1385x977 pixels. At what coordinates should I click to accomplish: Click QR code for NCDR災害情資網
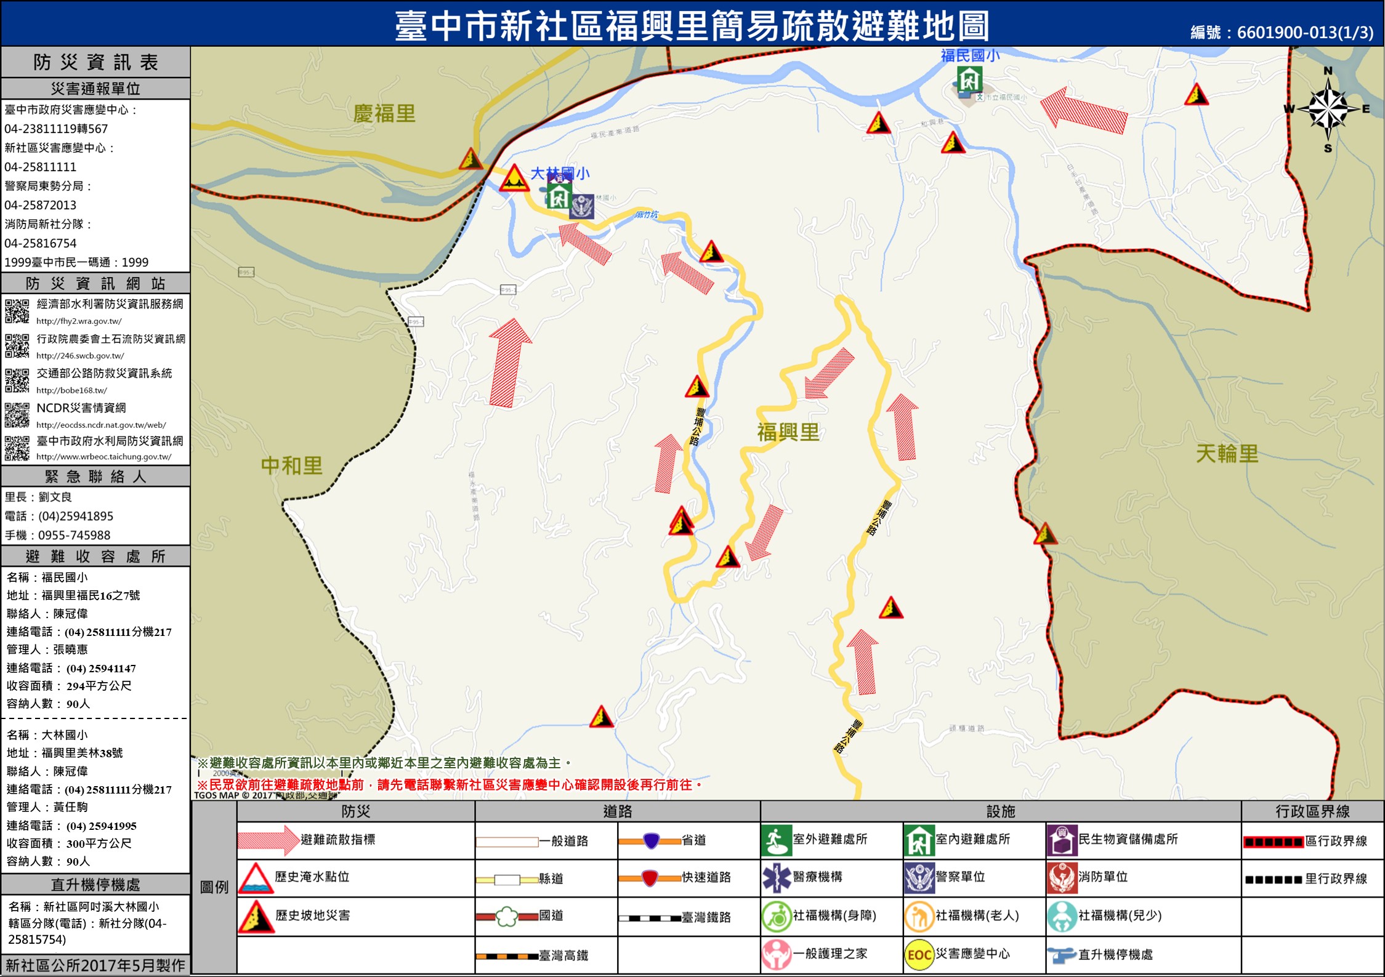[x=17, y=415]
